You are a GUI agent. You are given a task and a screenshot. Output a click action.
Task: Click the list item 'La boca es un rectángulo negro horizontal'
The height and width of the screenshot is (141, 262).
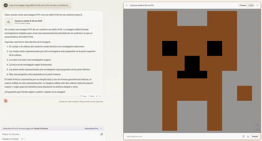point(30,65)
